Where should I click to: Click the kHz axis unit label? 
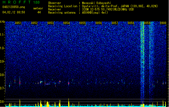pyautogui.click(x=2, y=22)
